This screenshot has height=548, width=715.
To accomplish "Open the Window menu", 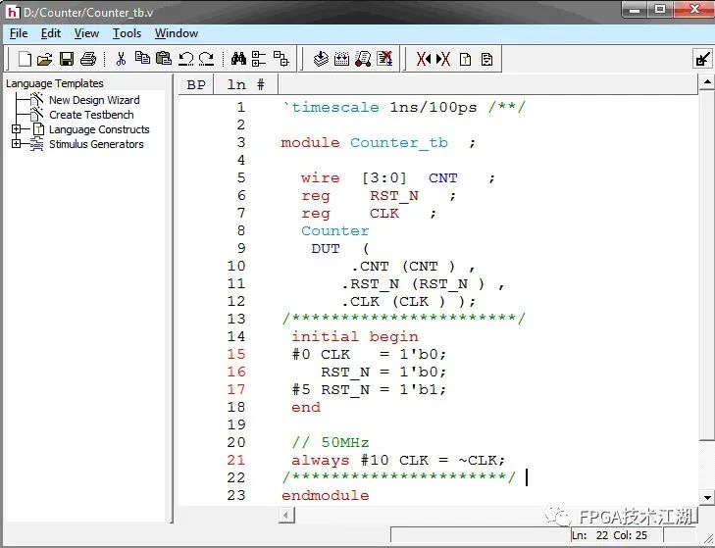I will [x=177, y=33].
